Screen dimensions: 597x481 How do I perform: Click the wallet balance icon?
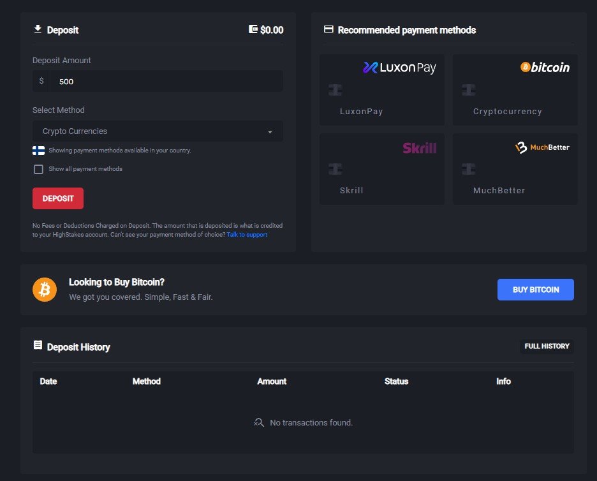point(253,29)
